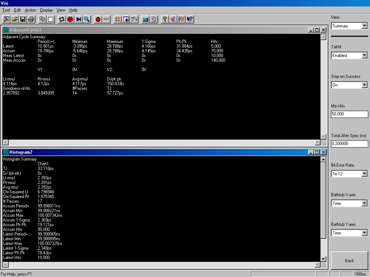Click the magnifier pulse-find icon
Screen dimensions: 370x277
87,19
